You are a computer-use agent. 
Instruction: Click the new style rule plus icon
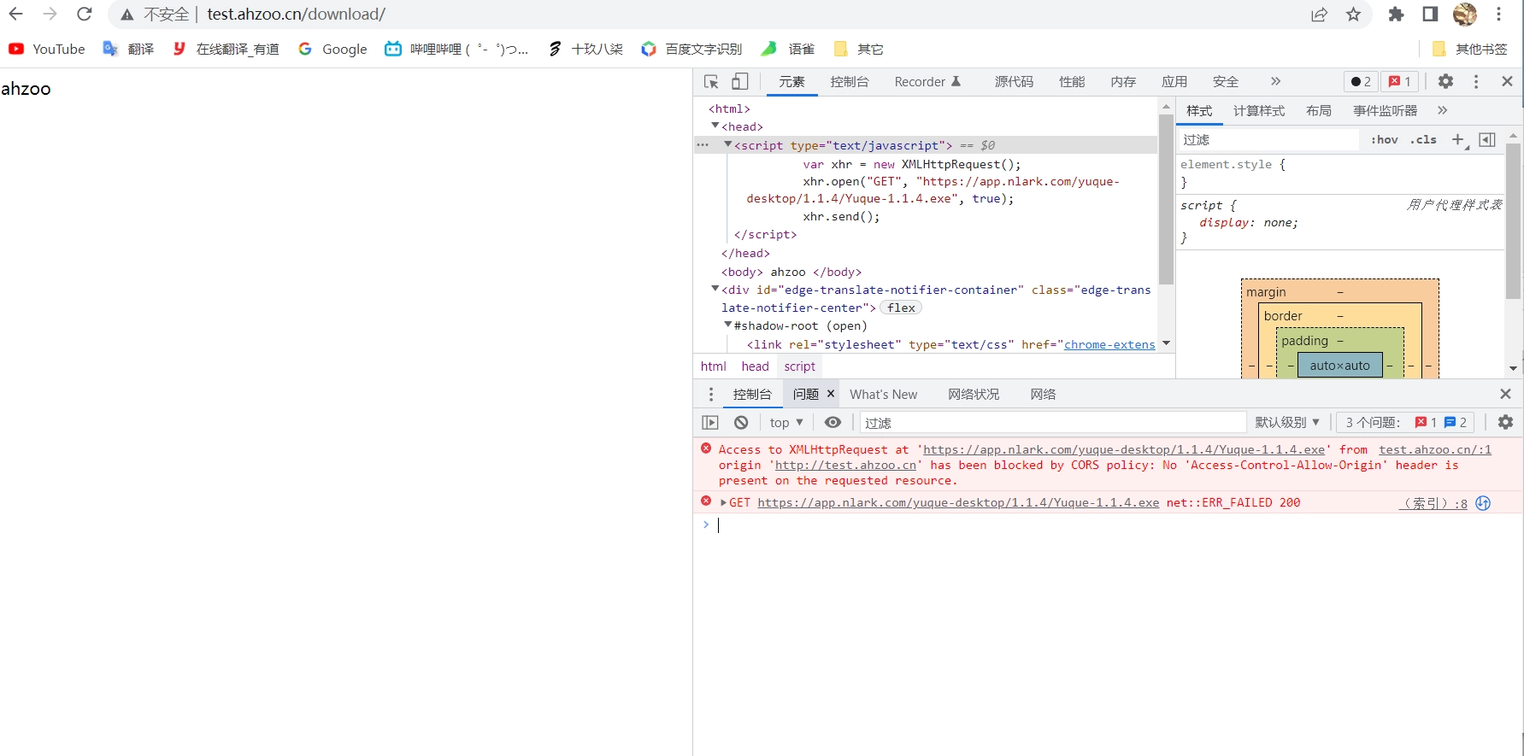coord(1458,140)
